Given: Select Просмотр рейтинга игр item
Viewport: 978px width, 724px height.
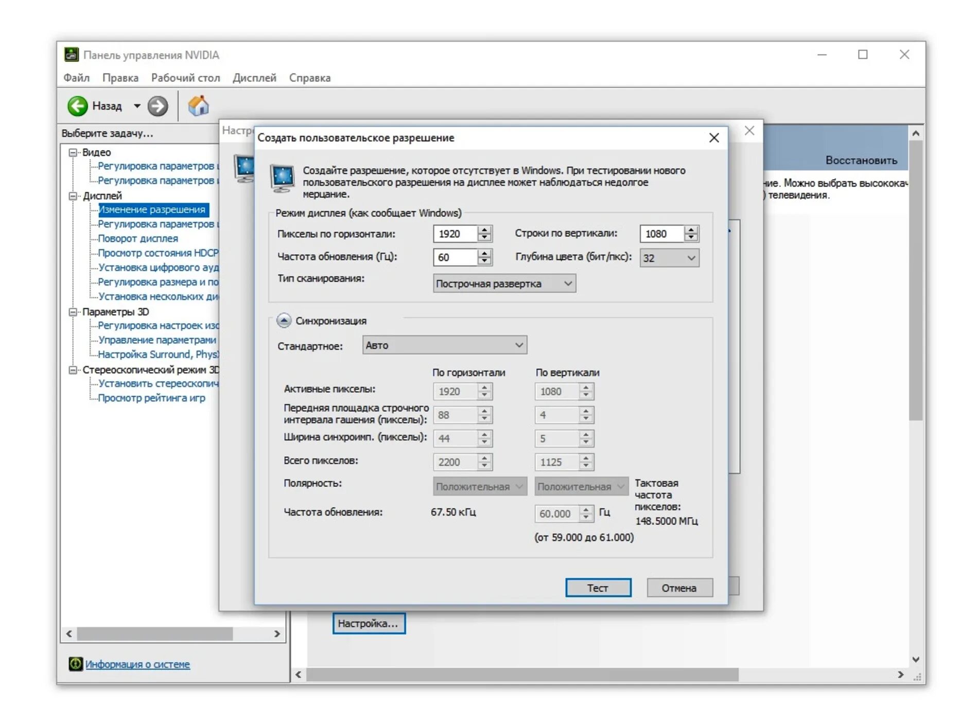Looking at the screenshot, I should click(151, 398).
